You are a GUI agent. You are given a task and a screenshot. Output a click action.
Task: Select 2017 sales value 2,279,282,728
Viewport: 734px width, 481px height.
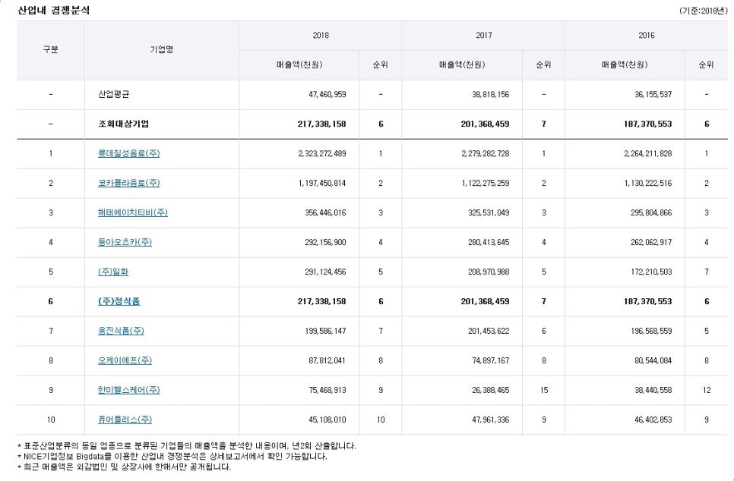[x=486, y=153]
